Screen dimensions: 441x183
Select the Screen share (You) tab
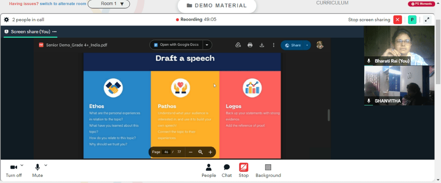tap(30, 32)
